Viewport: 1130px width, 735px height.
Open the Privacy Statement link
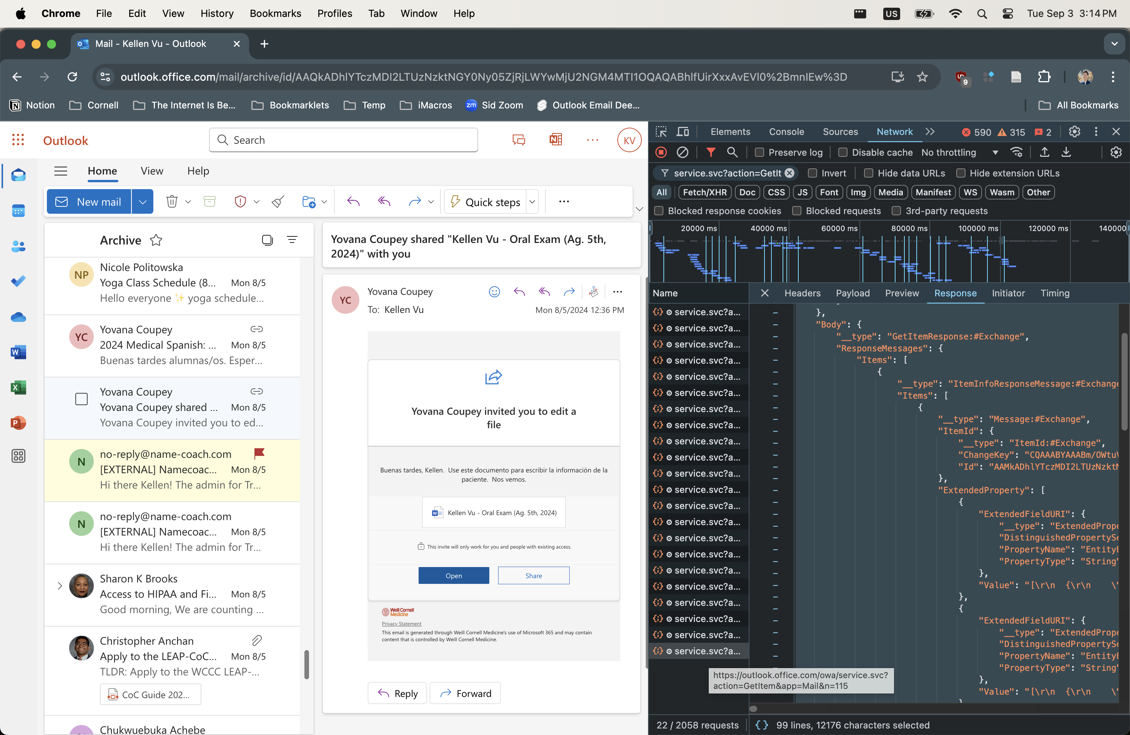tap(401, 624)
